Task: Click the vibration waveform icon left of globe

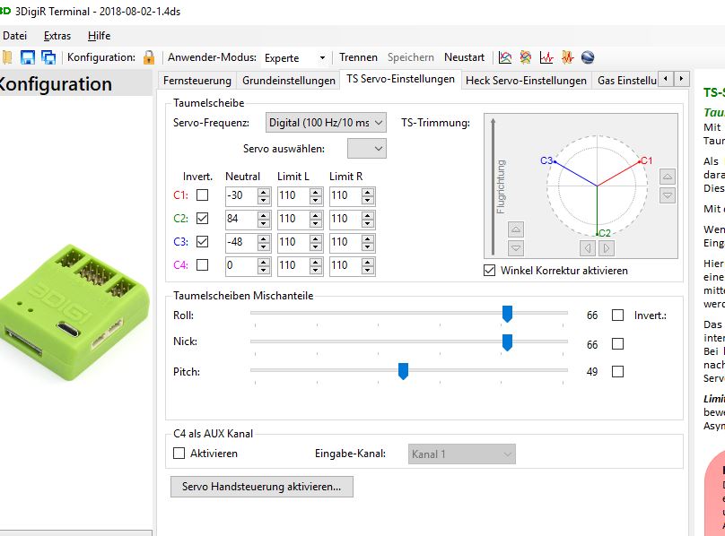Action: (567, 57)
